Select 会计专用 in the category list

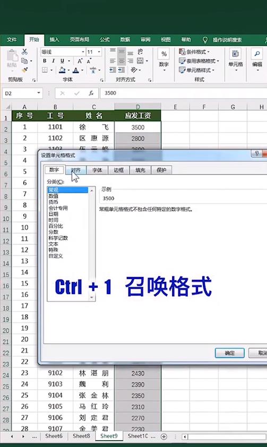click(58, 208)
